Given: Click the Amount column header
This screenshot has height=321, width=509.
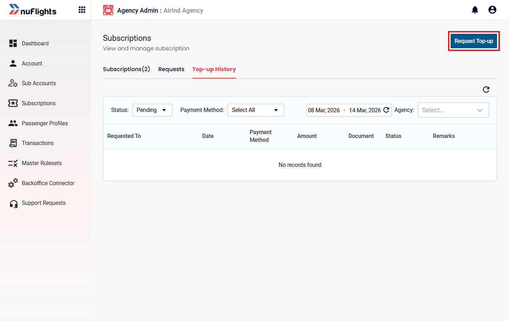Looking at the screenshot, I should tap(307, 136).
